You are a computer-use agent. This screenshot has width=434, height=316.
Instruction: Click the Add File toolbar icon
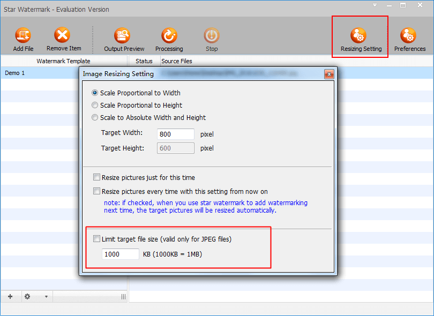click(23, 35)
